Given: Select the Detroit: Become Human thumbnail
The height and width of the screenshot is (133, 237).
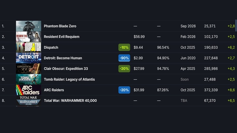Looking at the screenshot, I should tap(28, 58).
